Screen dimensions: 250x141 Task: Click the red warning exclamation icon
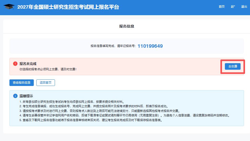(15, 64)
